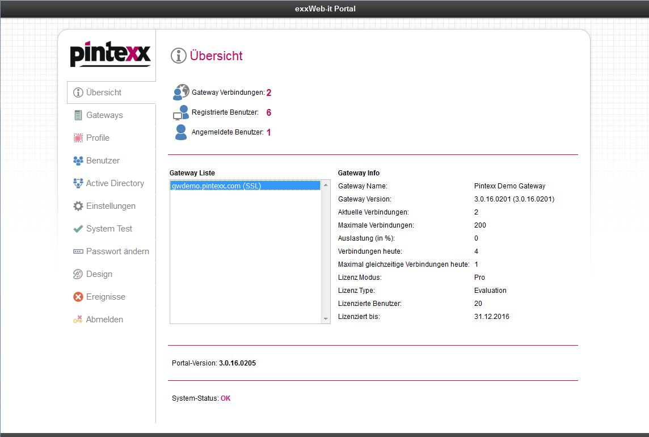
Task: Click the Gateways server icon in sidebar
Action: (78, 115)
